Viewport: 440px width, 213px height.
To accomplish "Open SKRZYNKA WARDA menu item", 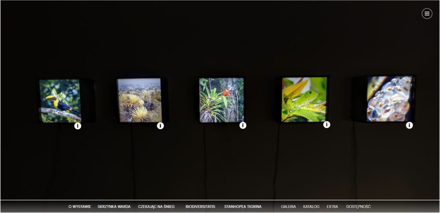I will (x=114, y=207).
